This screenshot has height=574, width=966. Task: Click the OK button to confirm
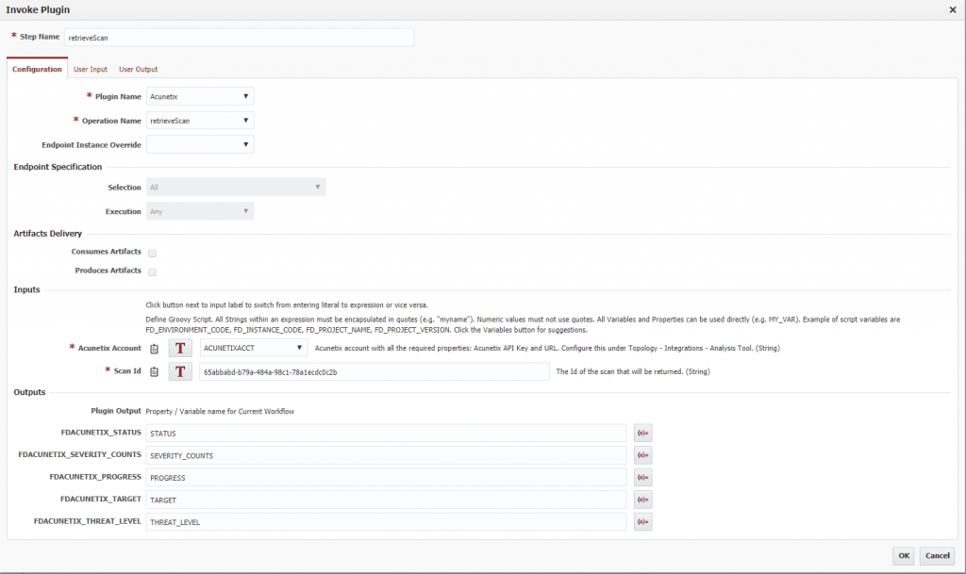tap(903, 556)
